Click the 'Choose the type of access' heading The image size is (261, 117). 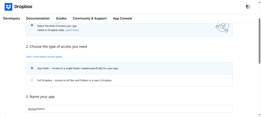tap(56, 47)
